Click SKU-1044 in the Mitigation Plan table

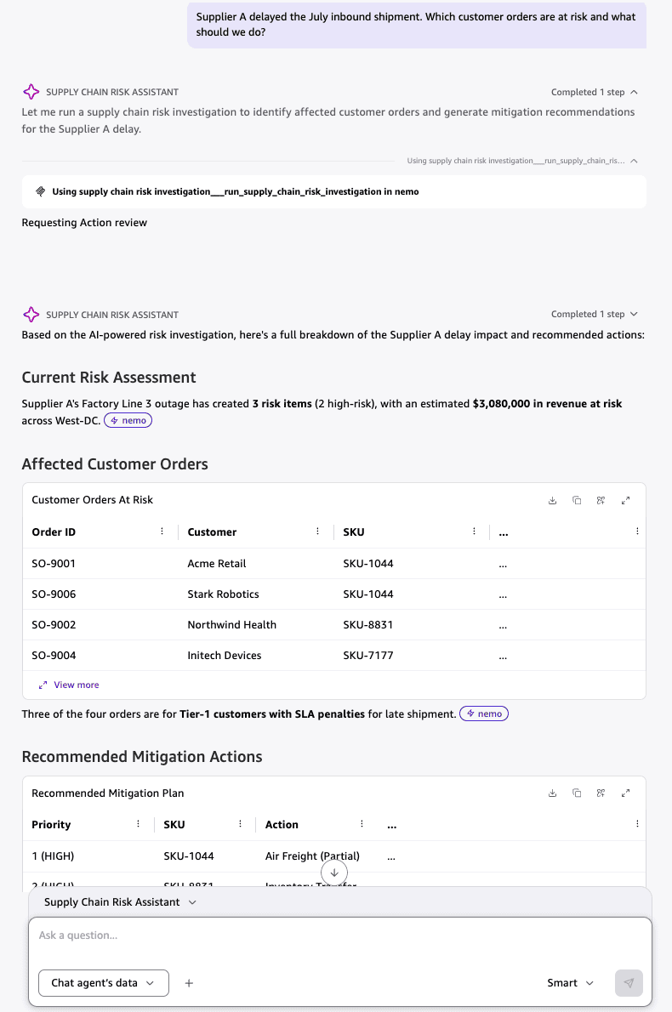point(189,856)
